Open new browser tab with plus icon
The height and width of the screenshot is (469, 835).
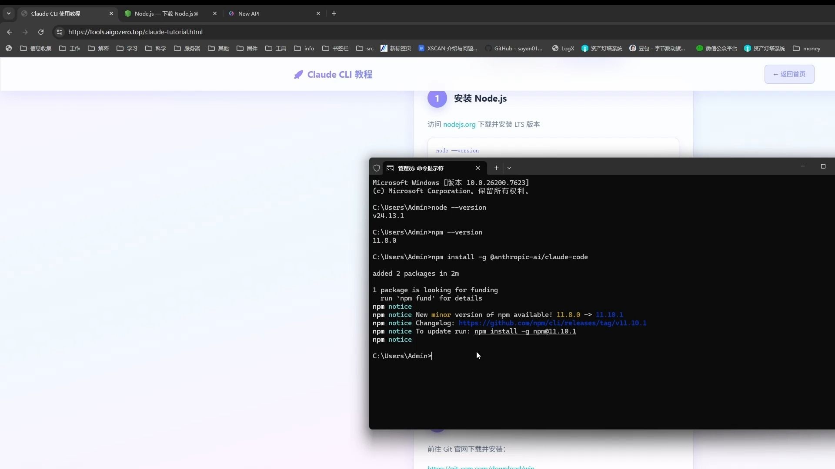coord(334,13)
